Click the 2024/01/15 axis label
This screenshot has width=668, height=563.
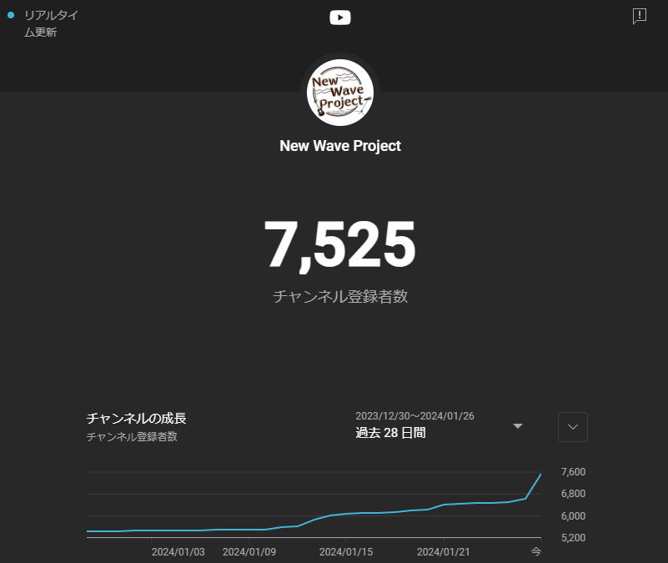coord(346,551)
